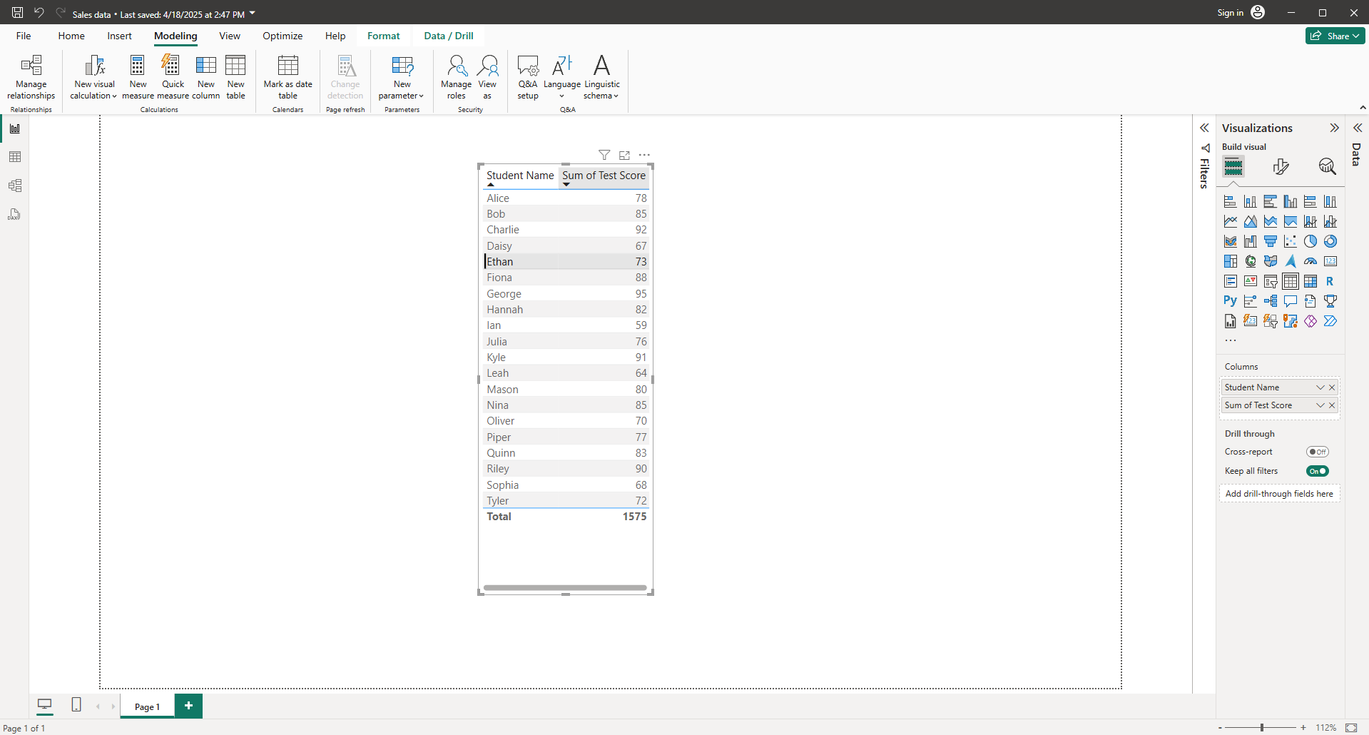Switch to mobile layout view
This screenshot has width=1369, height=735.
(x=76, y=705)
